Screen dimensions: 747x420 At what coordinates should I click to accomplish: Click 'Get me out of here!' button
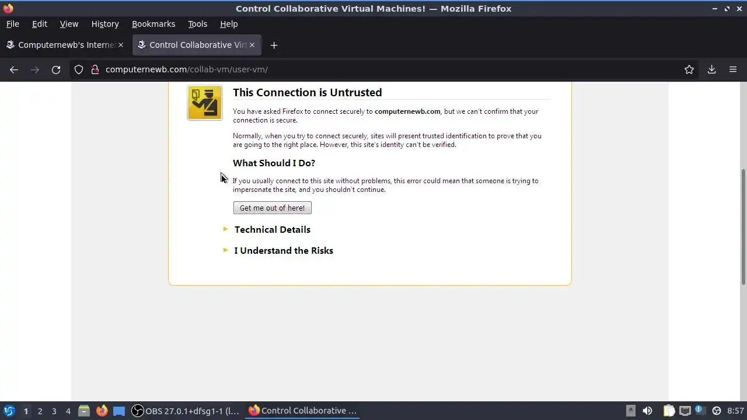pyautogui.click(x=273, y=208)
